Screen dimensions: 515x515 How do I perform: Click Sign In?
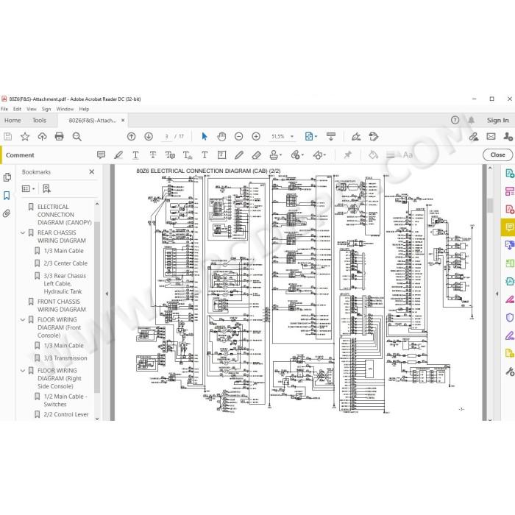click(497, 121)
